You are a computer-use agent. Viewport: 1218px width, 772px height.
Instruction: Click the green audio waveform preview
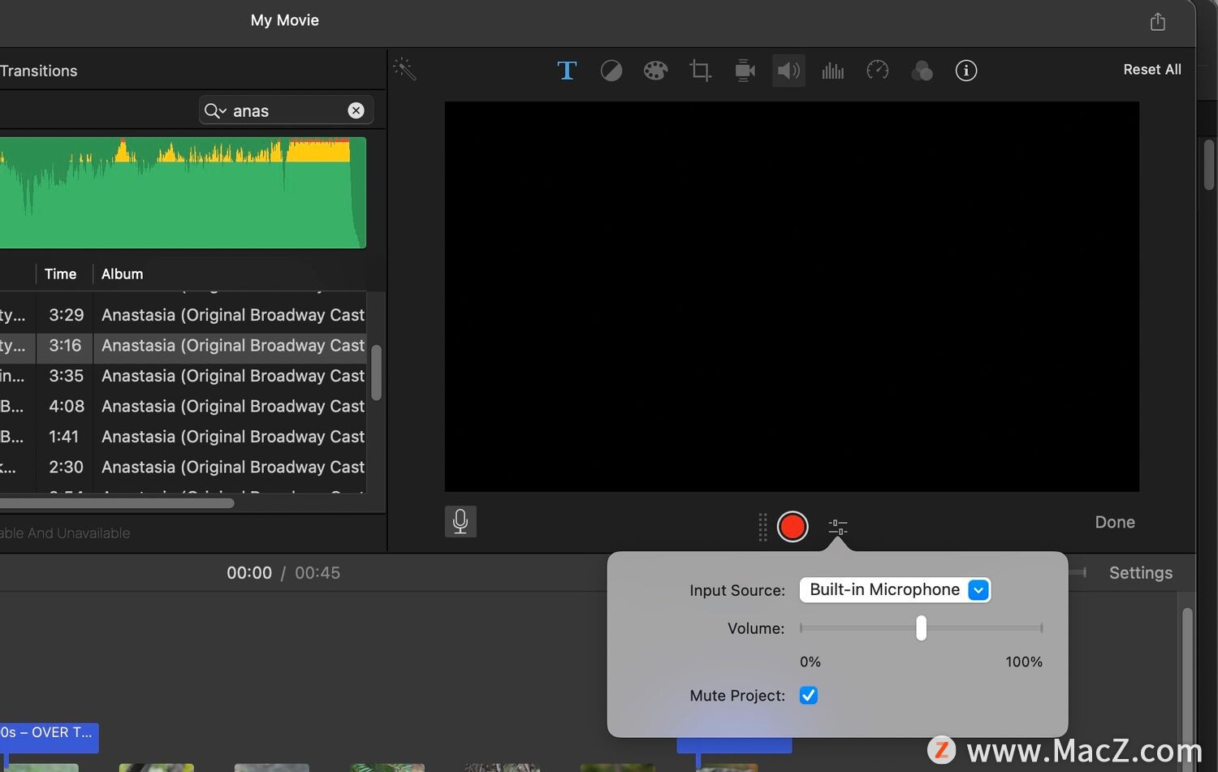183,192
